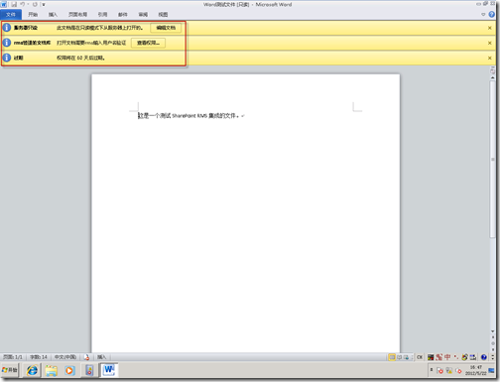Screen dimensions: 500x382
Task: Open the 邮件 Mailings tab
Action: (x=123, y=15)
